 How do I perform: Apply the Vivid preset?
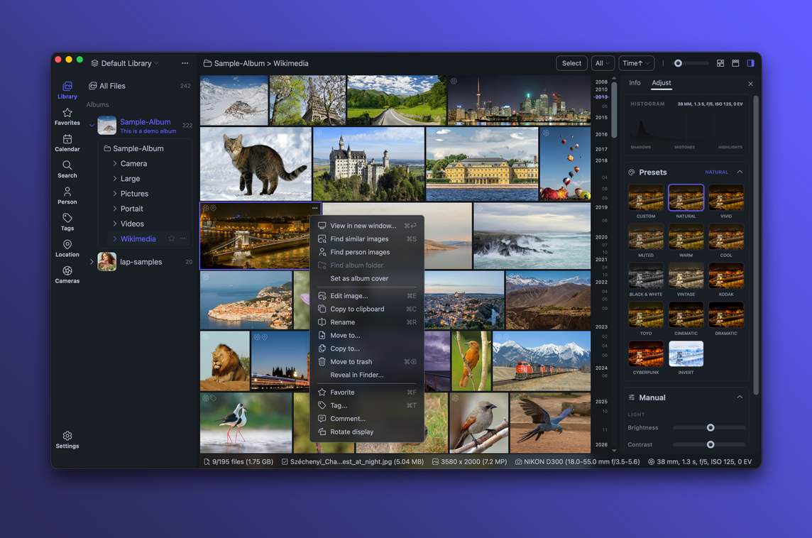pos(726,199)
